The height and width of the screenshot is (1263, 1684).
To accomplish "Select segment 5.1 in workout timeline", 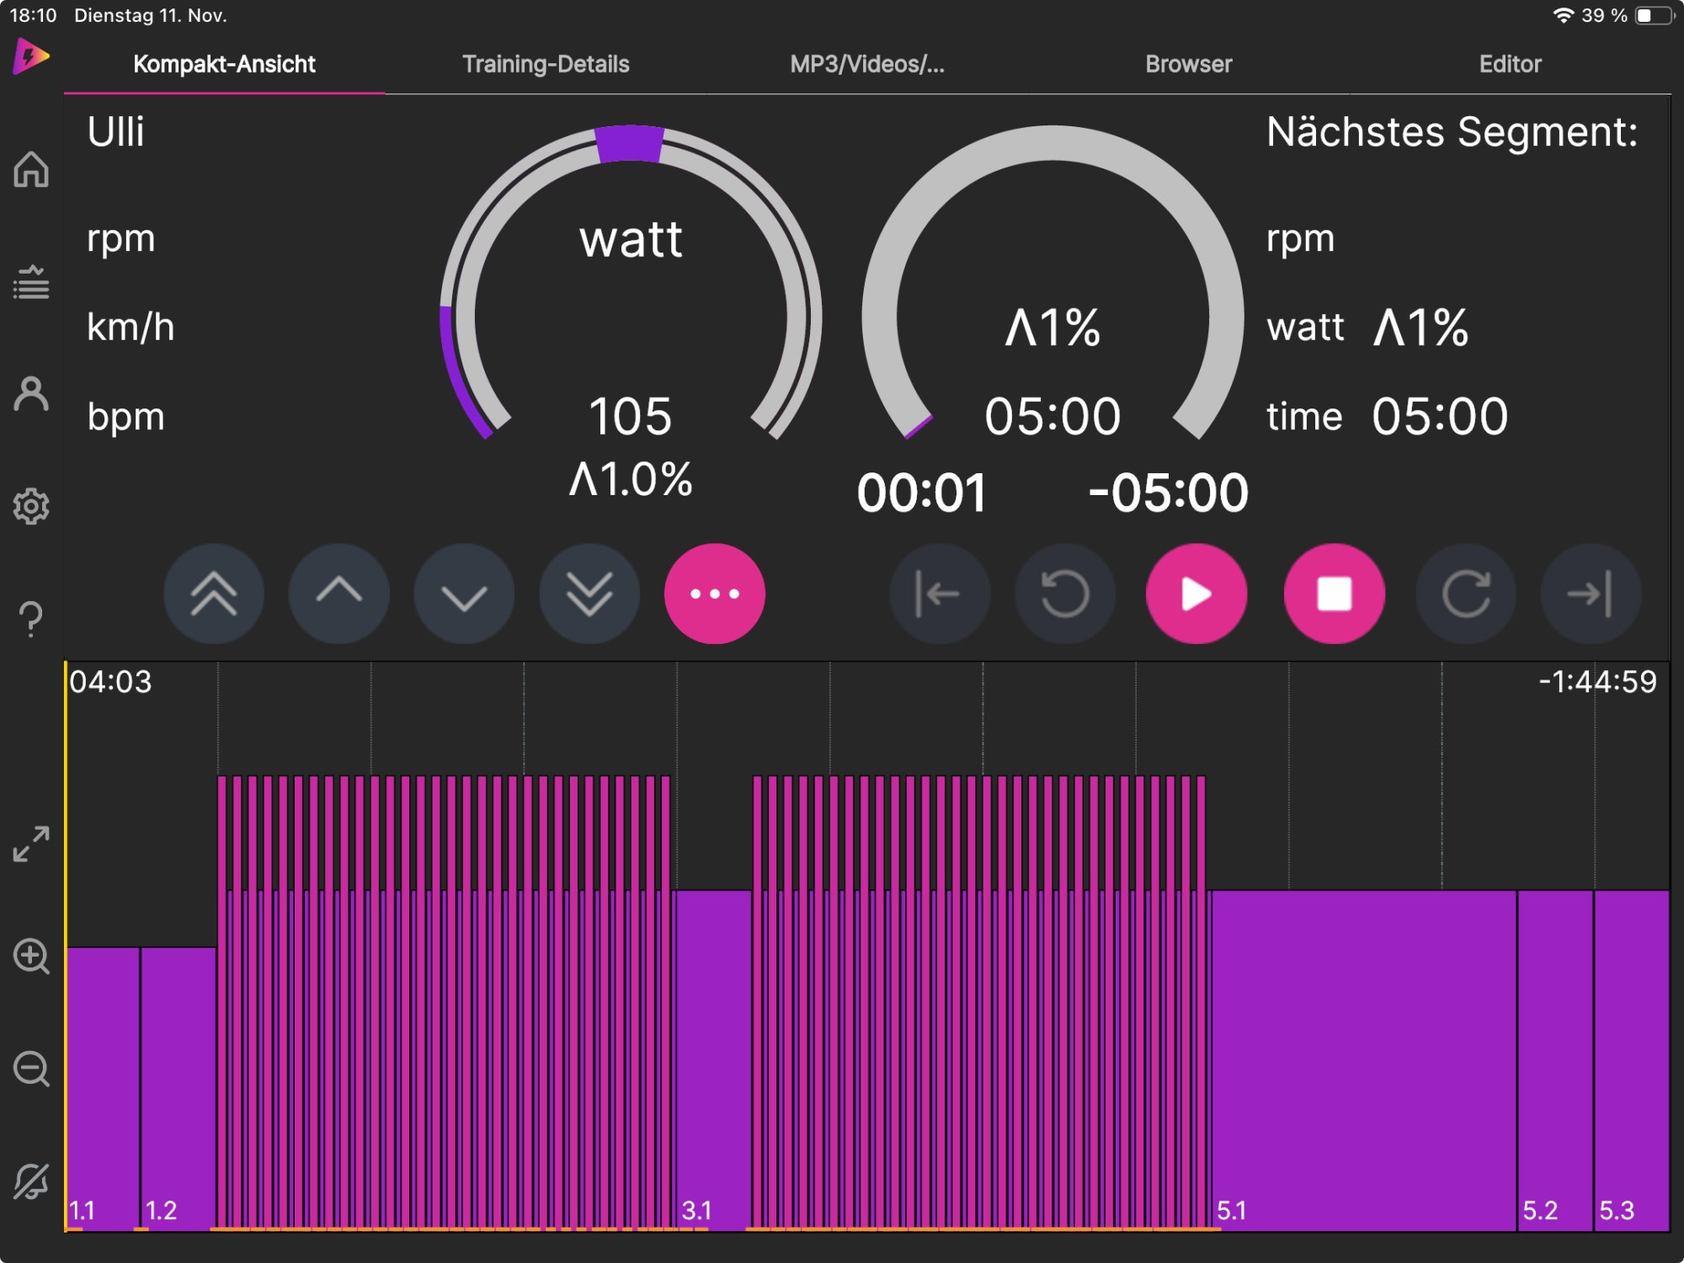I will 1362,1061.
